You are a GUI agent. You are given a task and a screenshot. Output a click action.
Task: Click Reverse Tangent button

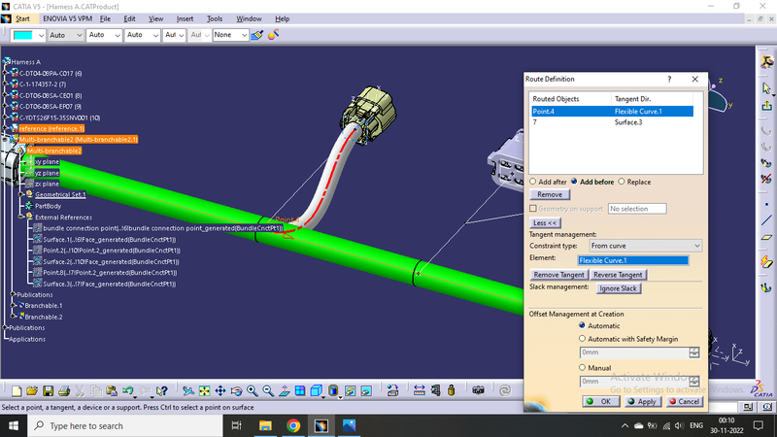point(618,275)
